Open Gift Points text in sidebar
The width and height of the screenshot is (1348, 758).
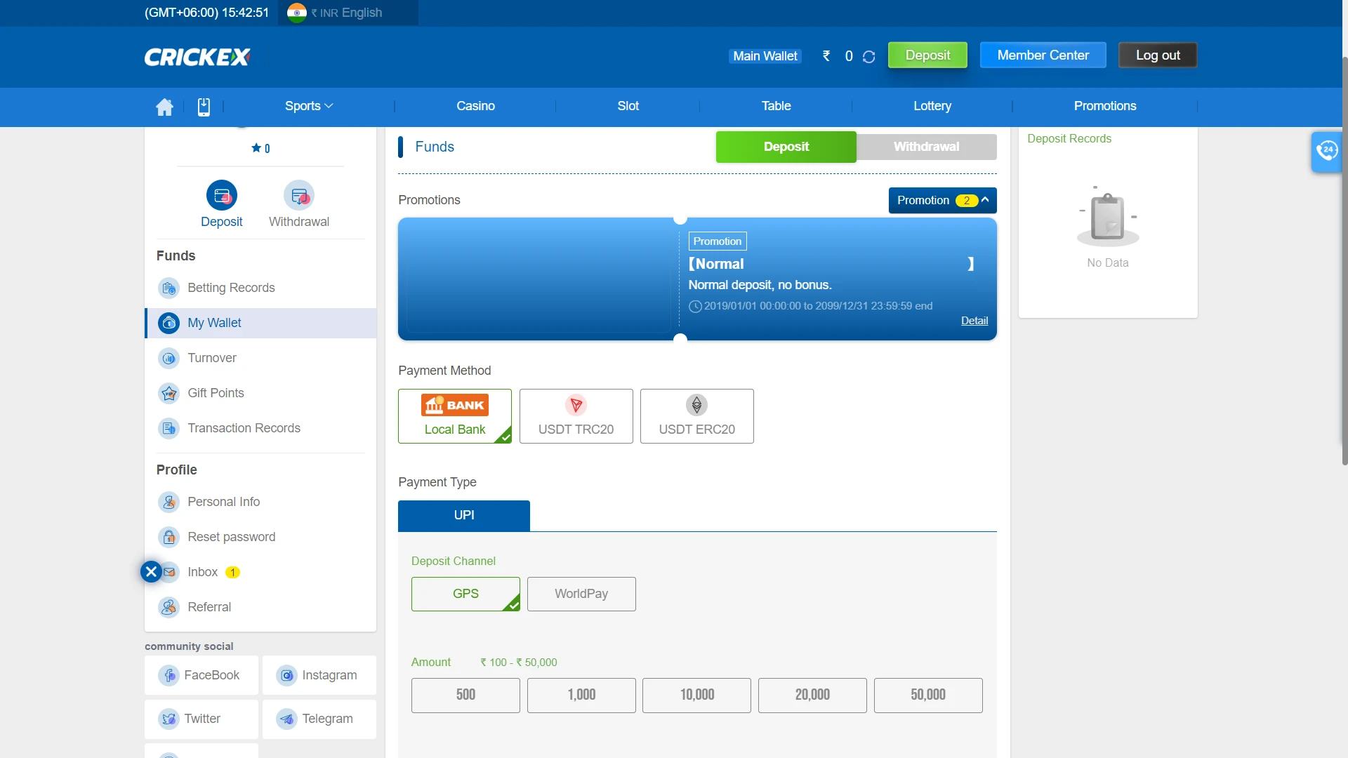(216, 393)
